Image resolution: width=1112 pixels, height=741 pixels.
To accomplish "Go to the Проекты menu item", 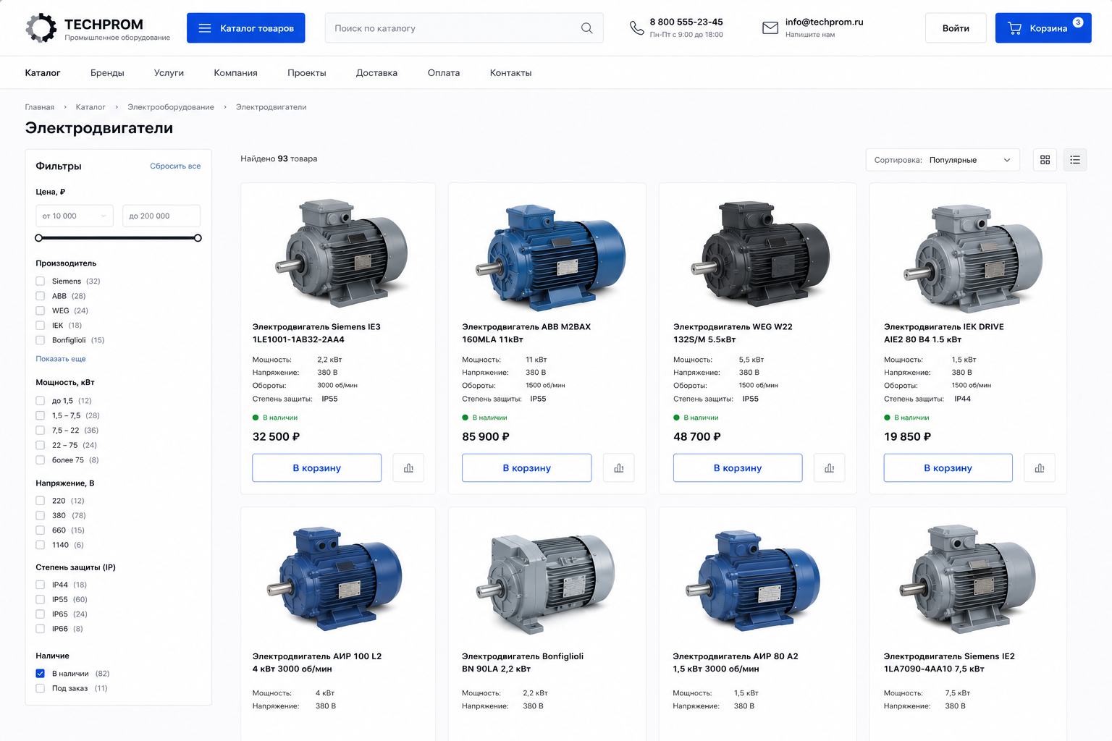I will pyautogui.click(x=307, y=73).
